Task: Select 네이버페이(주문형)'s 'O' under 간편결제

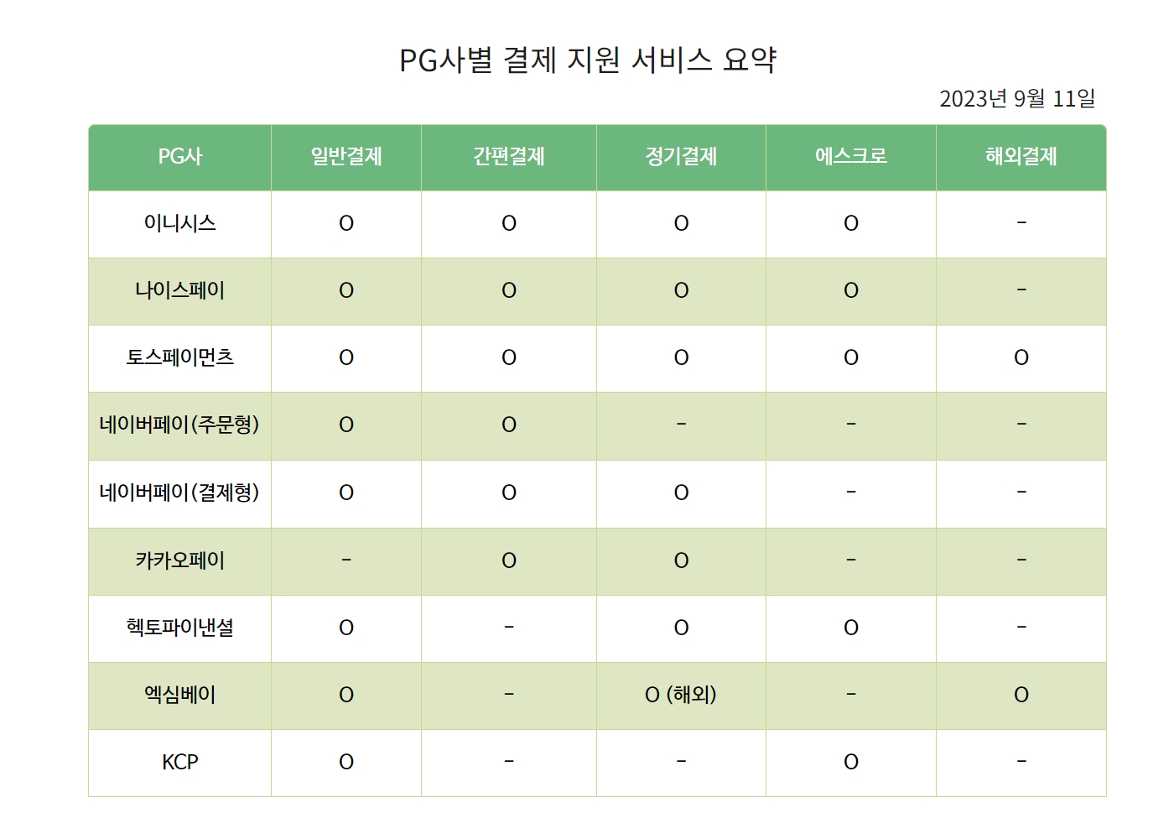Action: (x=509, y=425)
